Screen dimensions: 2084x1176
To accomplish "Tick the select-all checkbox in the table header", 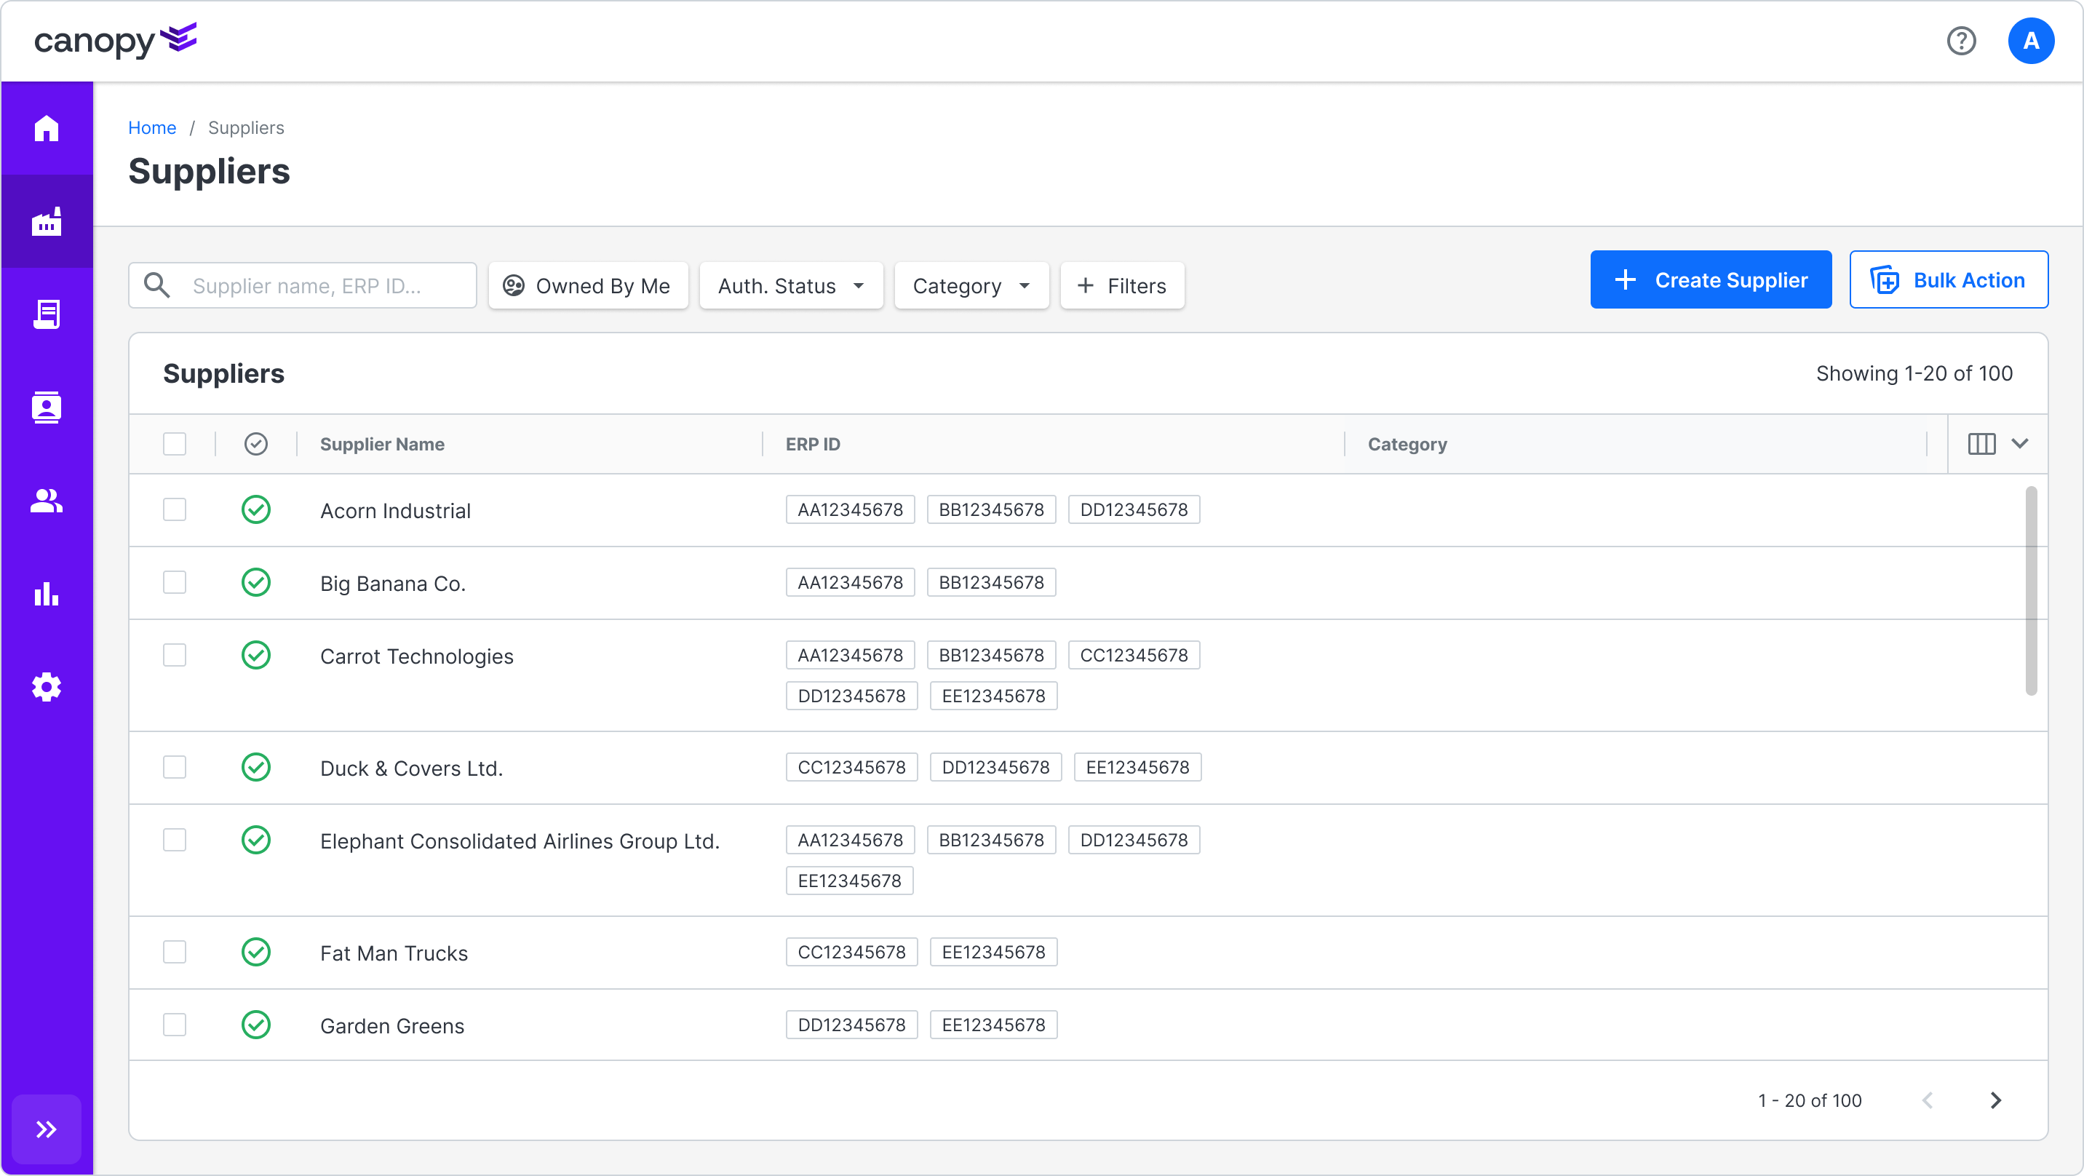I will tap(174, 443).
